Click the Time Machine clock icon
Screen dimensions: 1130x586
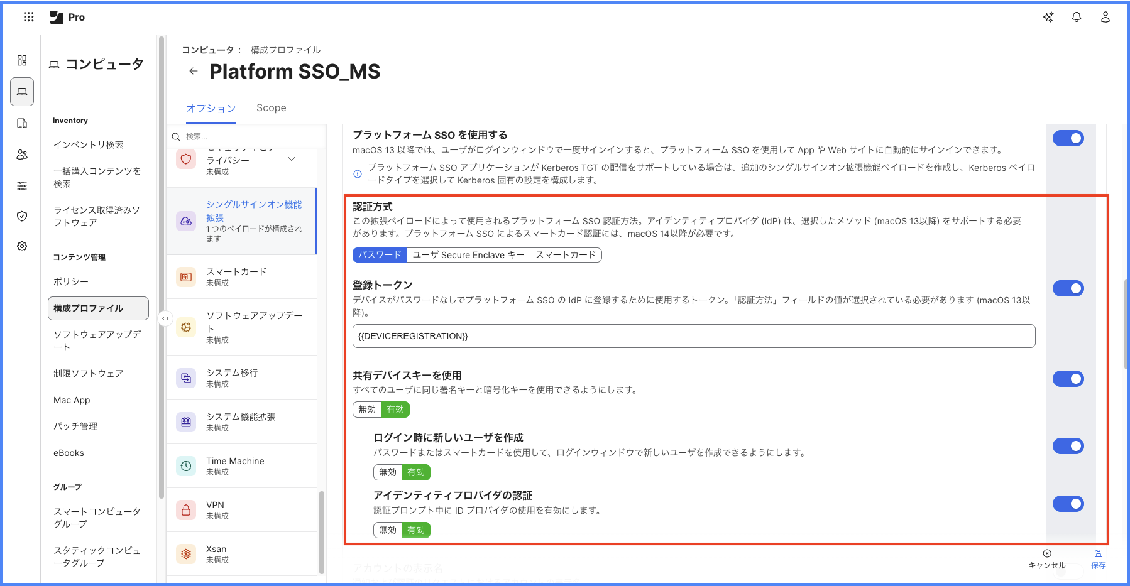186,466
